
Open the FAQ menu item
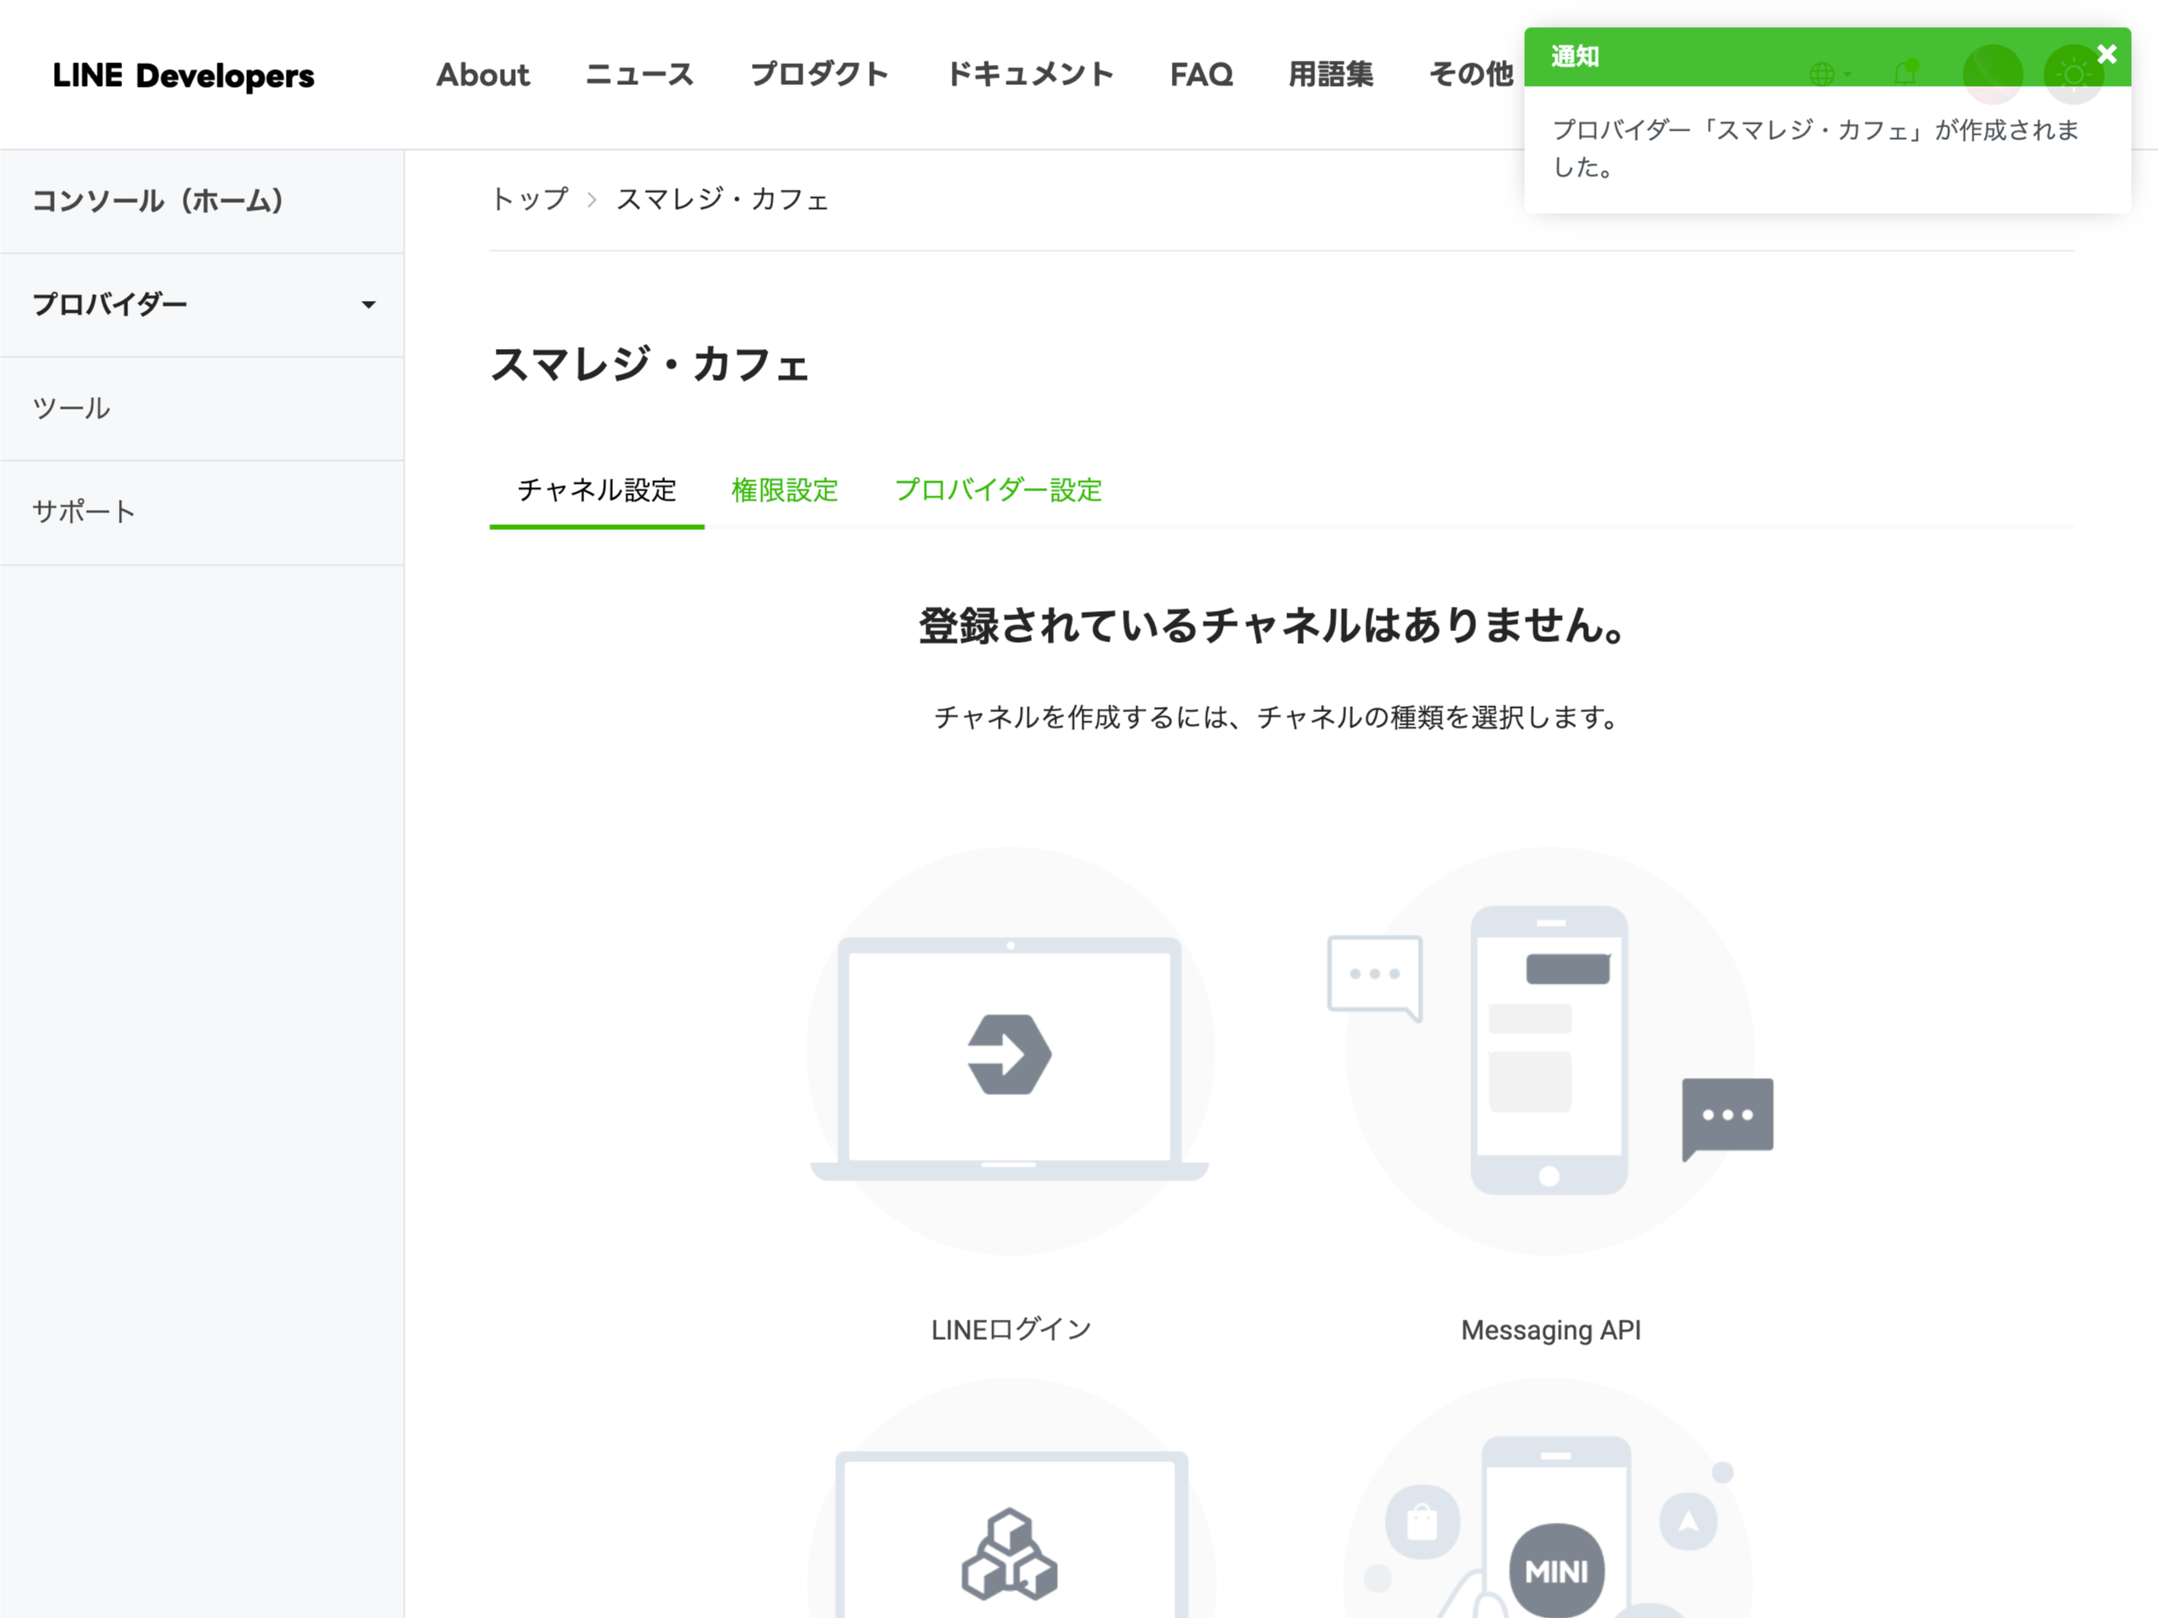tap(1201, 75)
